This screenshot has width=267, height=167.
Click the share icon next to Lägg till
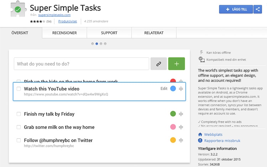click(x=258, y=9)
